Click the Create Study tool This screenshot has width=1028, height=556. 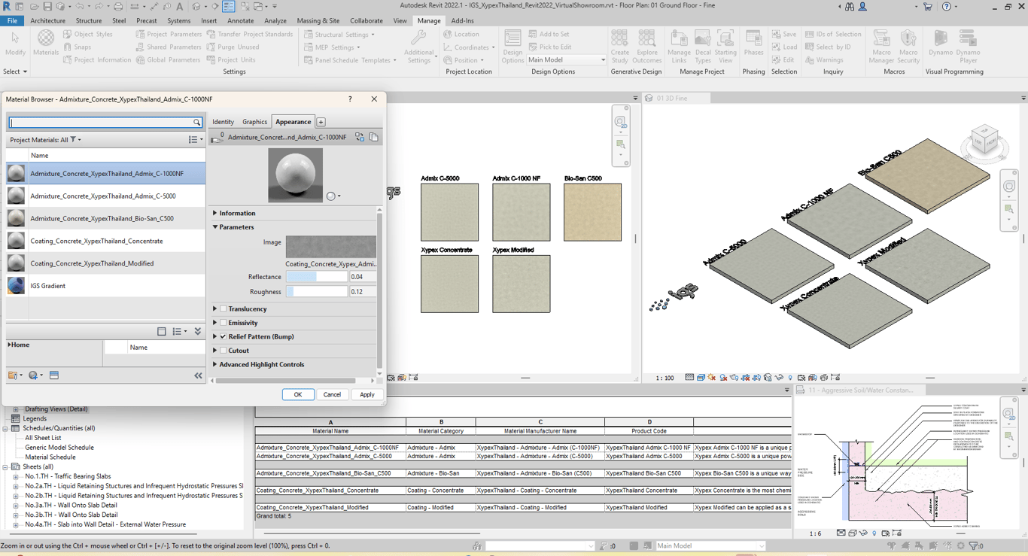(x=619, y=47)
